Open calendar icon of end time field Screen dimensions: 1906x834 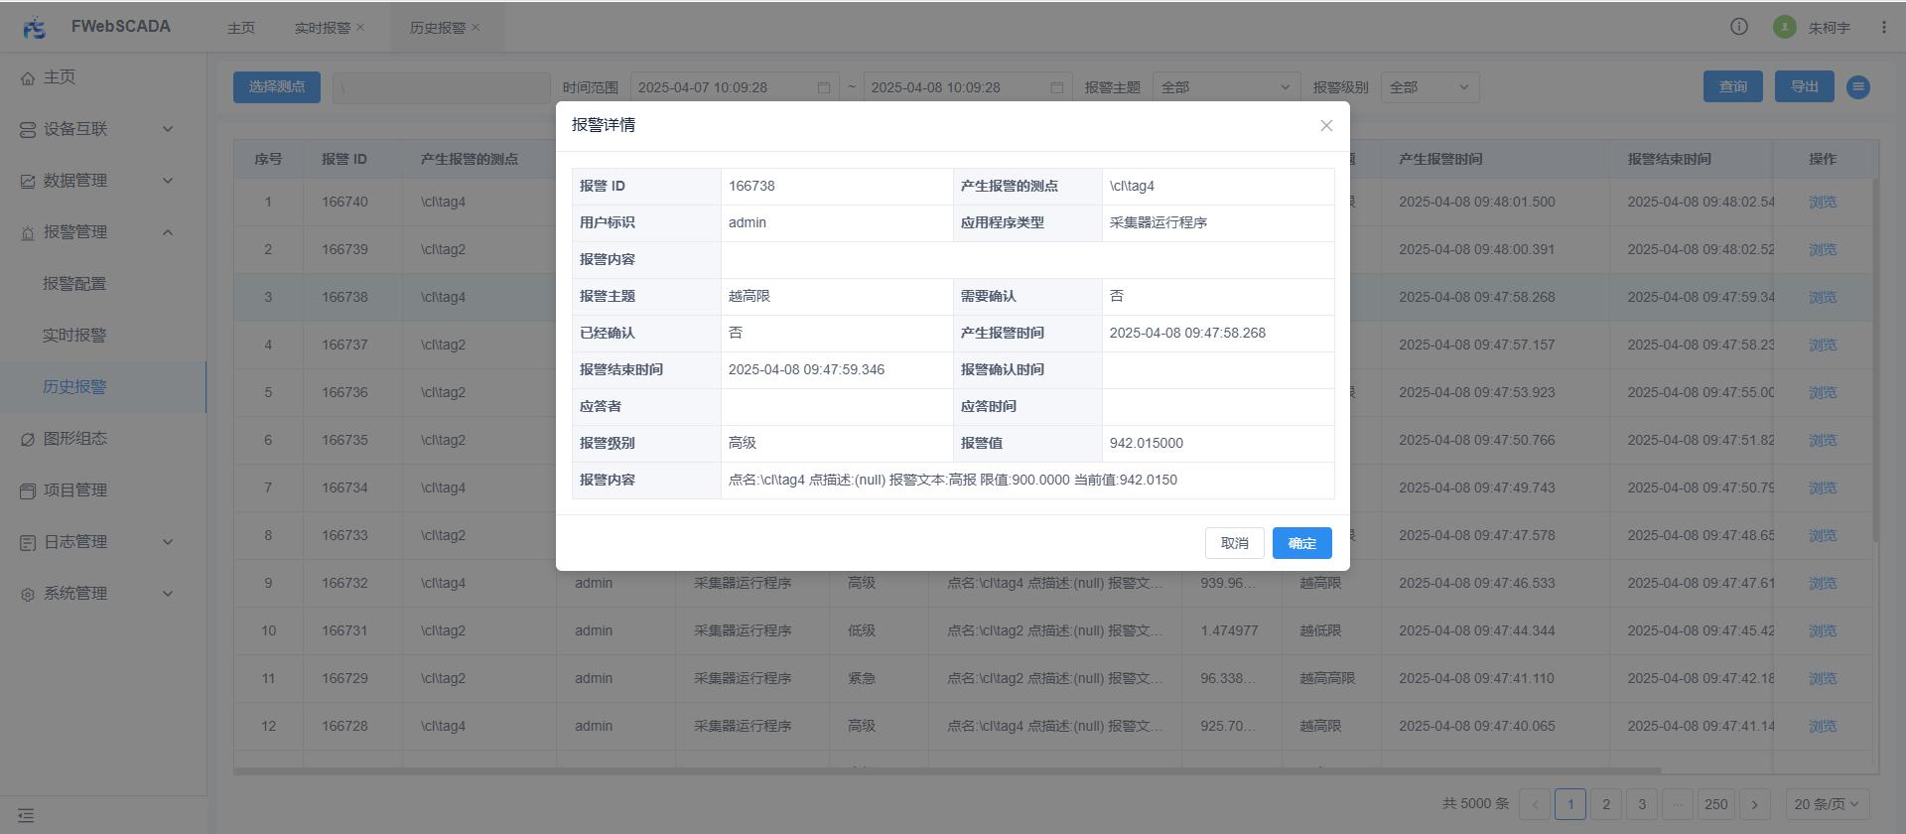click(x=1057, y=87)
